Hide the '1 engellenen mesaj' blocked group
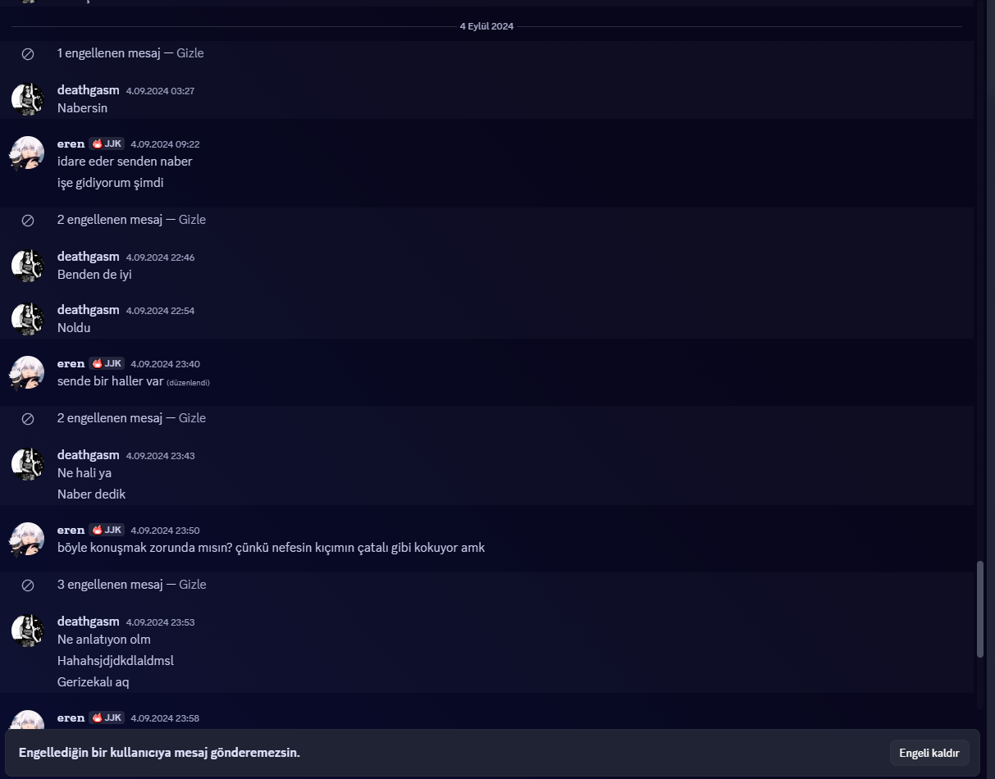 [x=191, y=53]
